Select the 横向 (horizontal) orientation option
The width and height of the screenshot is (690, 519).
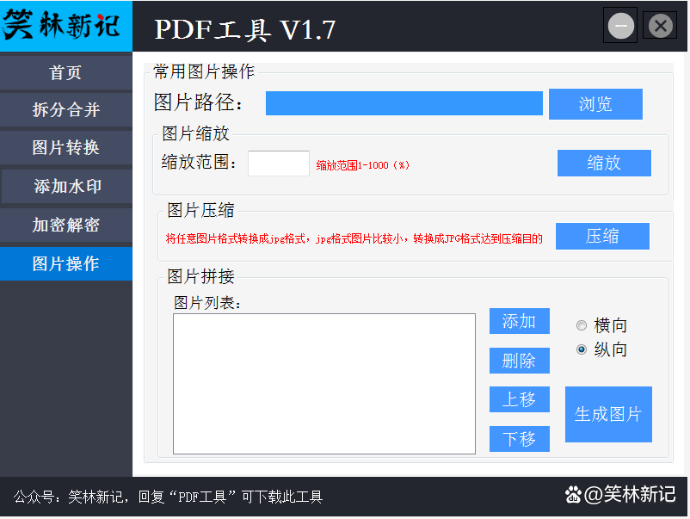coord(581,324)
